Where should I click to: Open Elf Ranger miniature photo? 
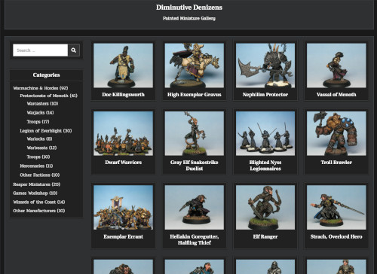tap(265, 207)
